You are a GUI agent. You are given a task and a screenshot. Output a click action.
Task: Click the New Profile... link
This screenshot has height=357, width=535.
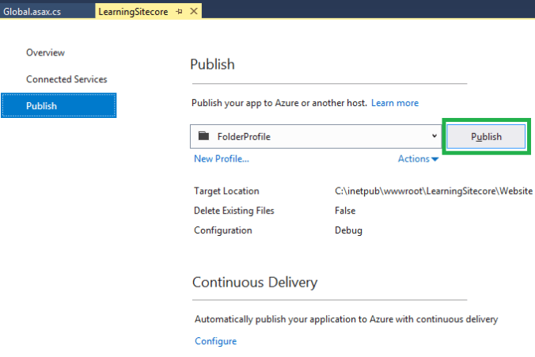click(222, 159)
